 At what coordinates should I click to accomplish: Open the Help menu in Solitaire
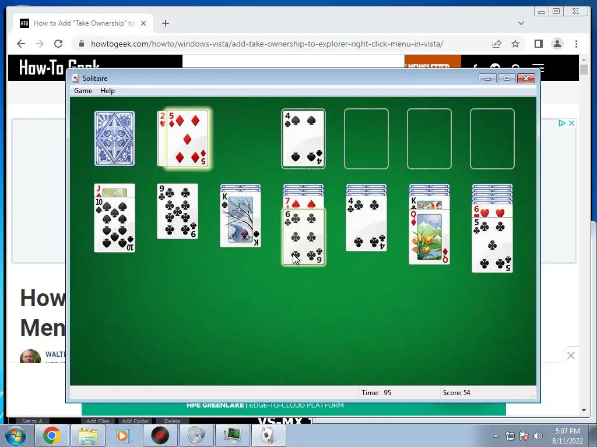(x=107, y=91)
